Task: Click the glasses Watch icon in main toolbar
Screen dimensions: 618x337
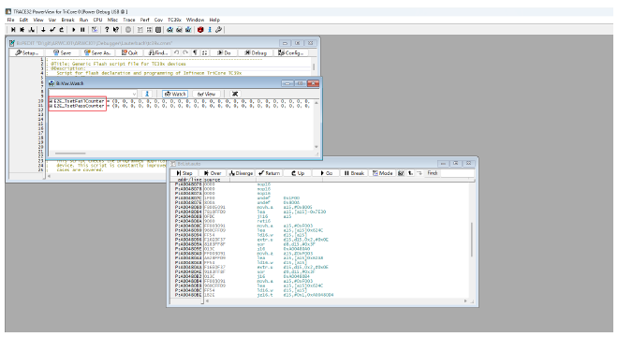Action: click(x=169, y=30)
